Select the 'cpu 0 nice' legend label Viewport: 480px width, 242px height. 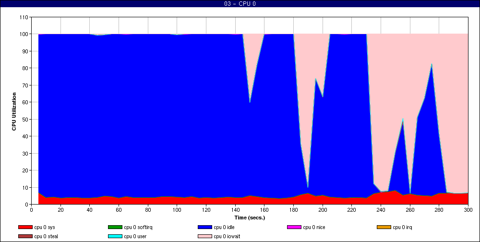[314, 228]
